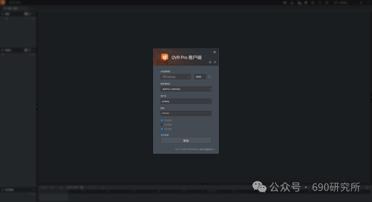Enable the 安全登录 secure login checkbox
The height and width of the screenshot is (202, 372).
[x=162, y=125]
